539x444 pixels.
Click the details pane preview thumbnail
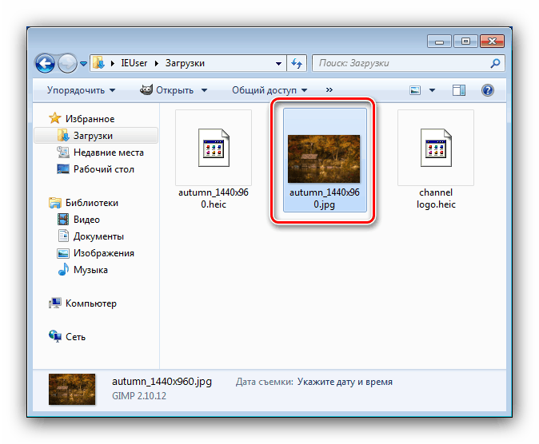(x=72, y=389)
